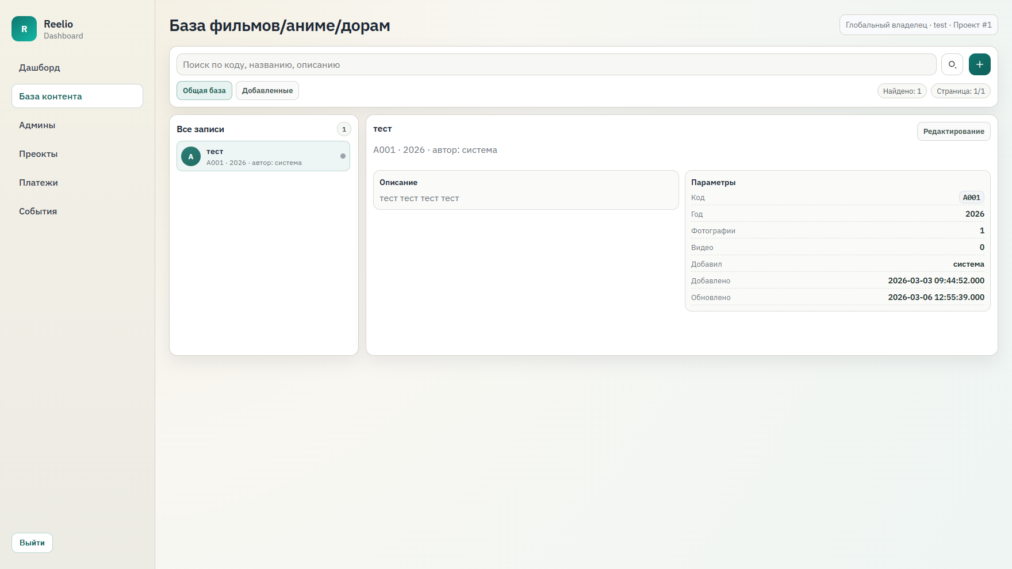The height and width of the screenshot is (569, 1012).
Task: Click the Глобальный владелец project badge
Action: [x=918, y=25]
